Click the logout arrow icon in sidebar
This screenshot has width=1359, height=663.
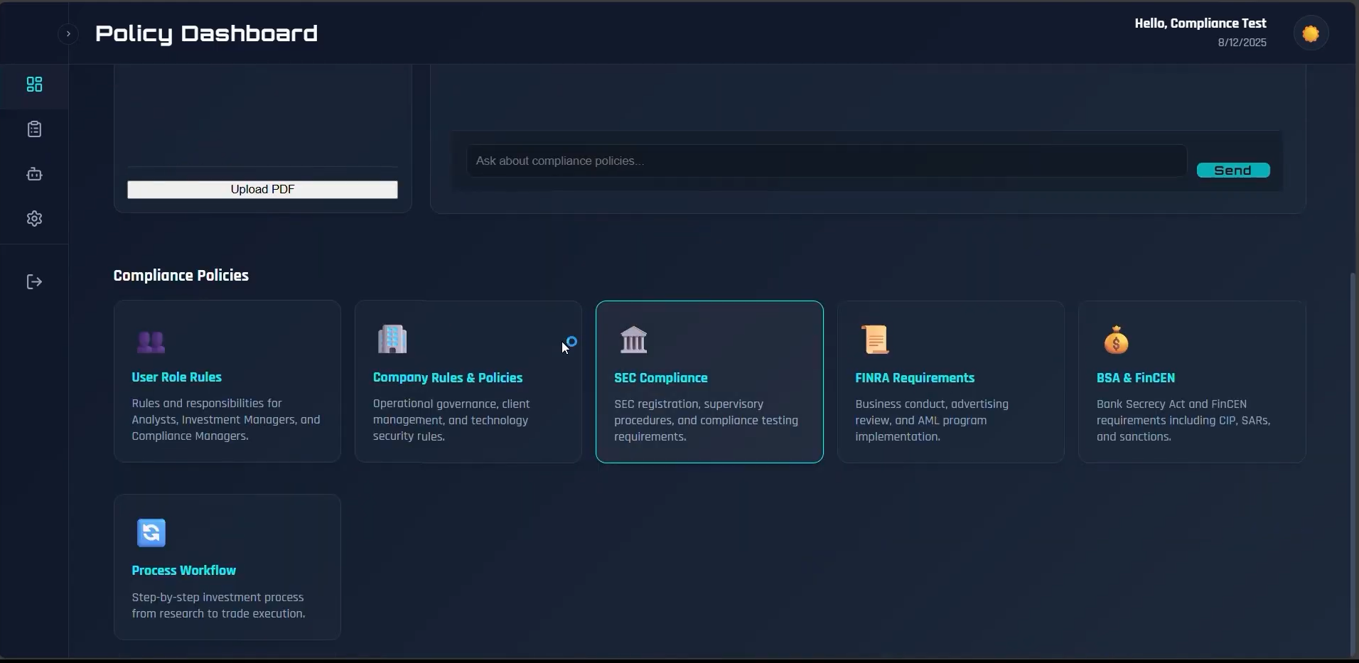coord(33,281)
